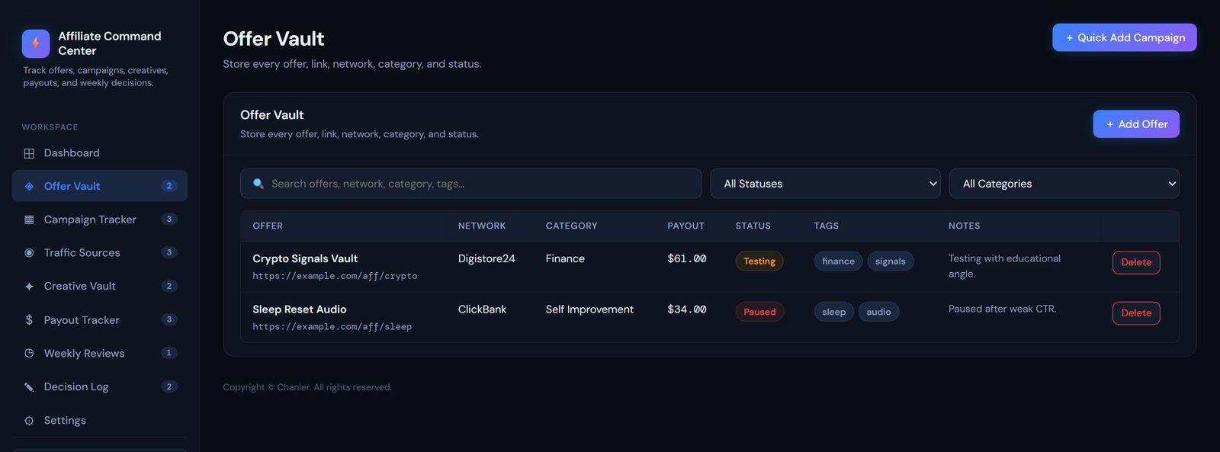Click the Finance category cell
The height and width of the screenshot is (452, 1220).
point(565,259)
